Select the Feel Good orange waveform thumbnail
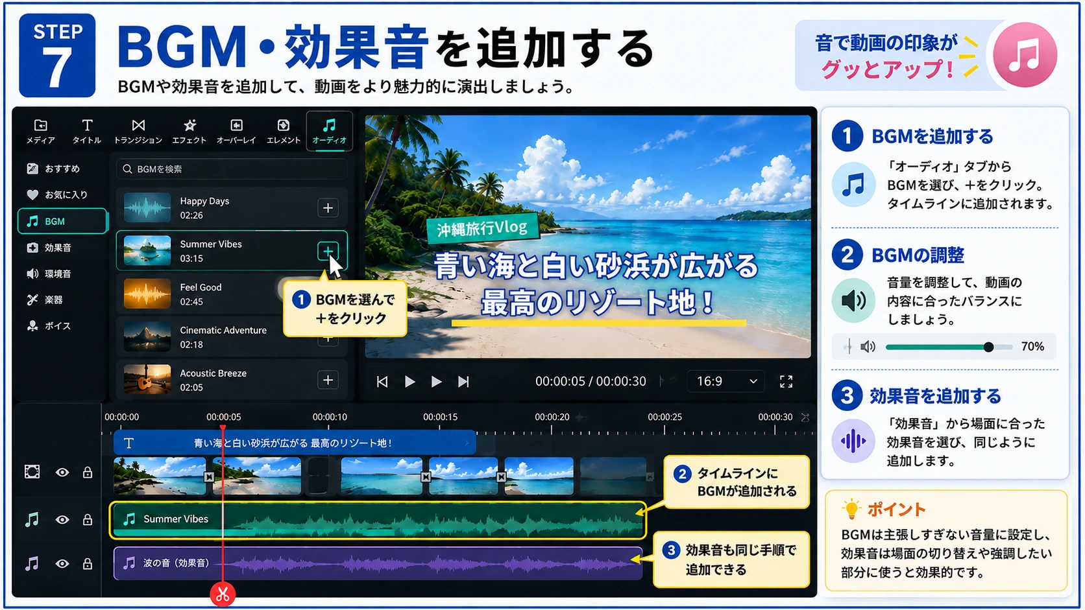 click(x=147, y=294)
